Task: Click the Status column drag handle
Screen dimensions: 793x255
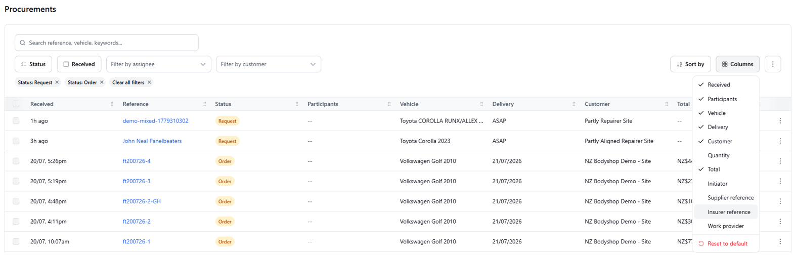Action: click(x=297, y=104)
